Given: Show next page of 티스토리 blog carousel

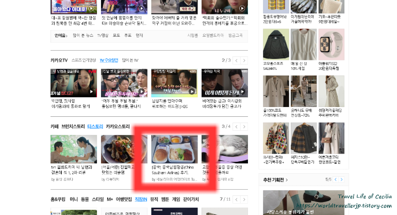Looking at the screenshot, I should (x=244, y=127).
